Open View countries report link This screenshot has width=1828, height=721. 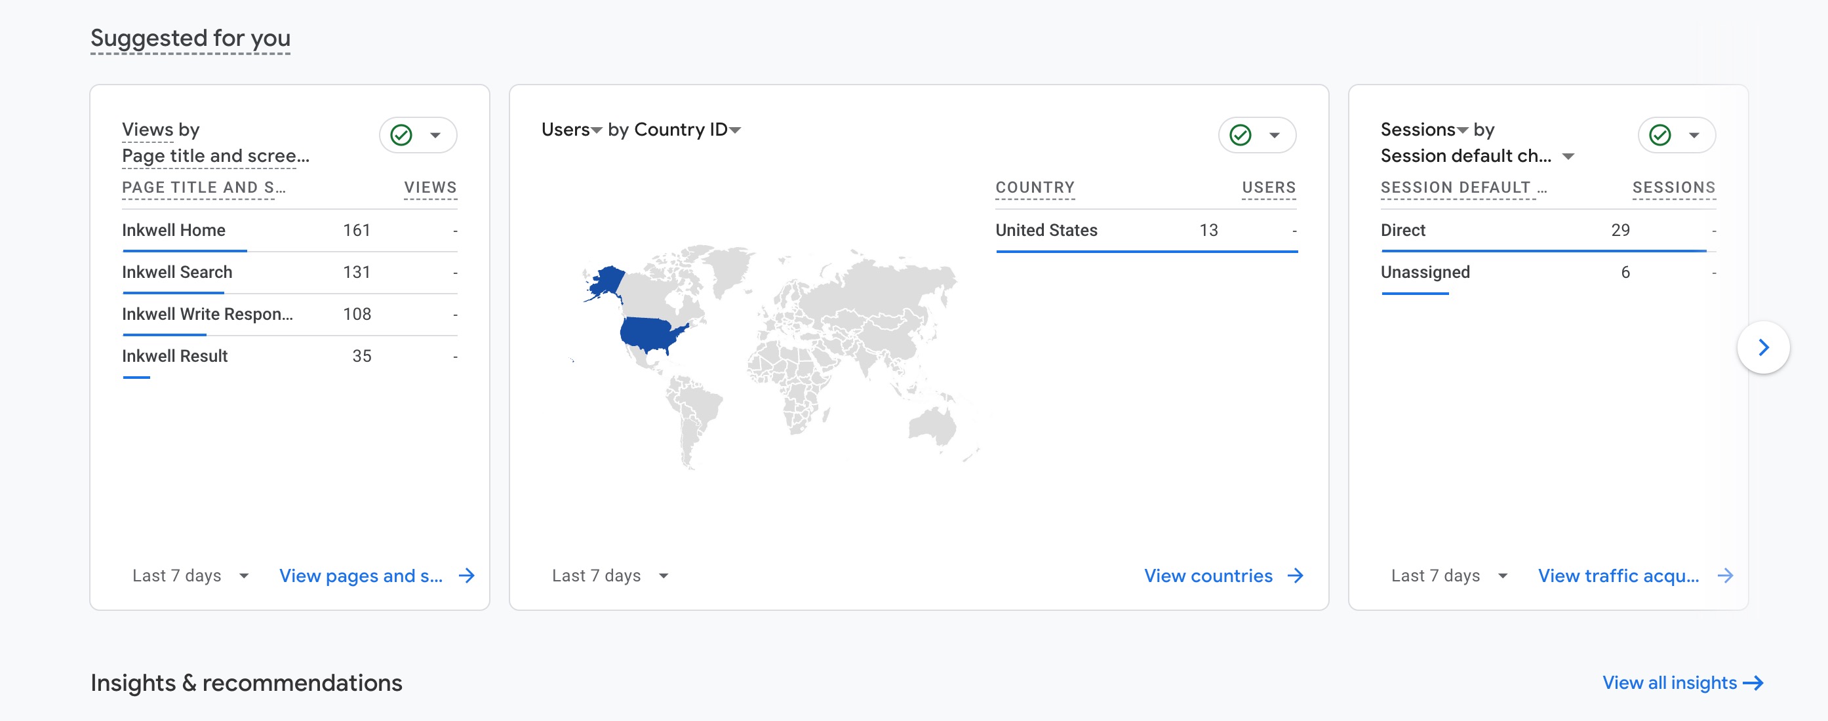[1208, 575]
